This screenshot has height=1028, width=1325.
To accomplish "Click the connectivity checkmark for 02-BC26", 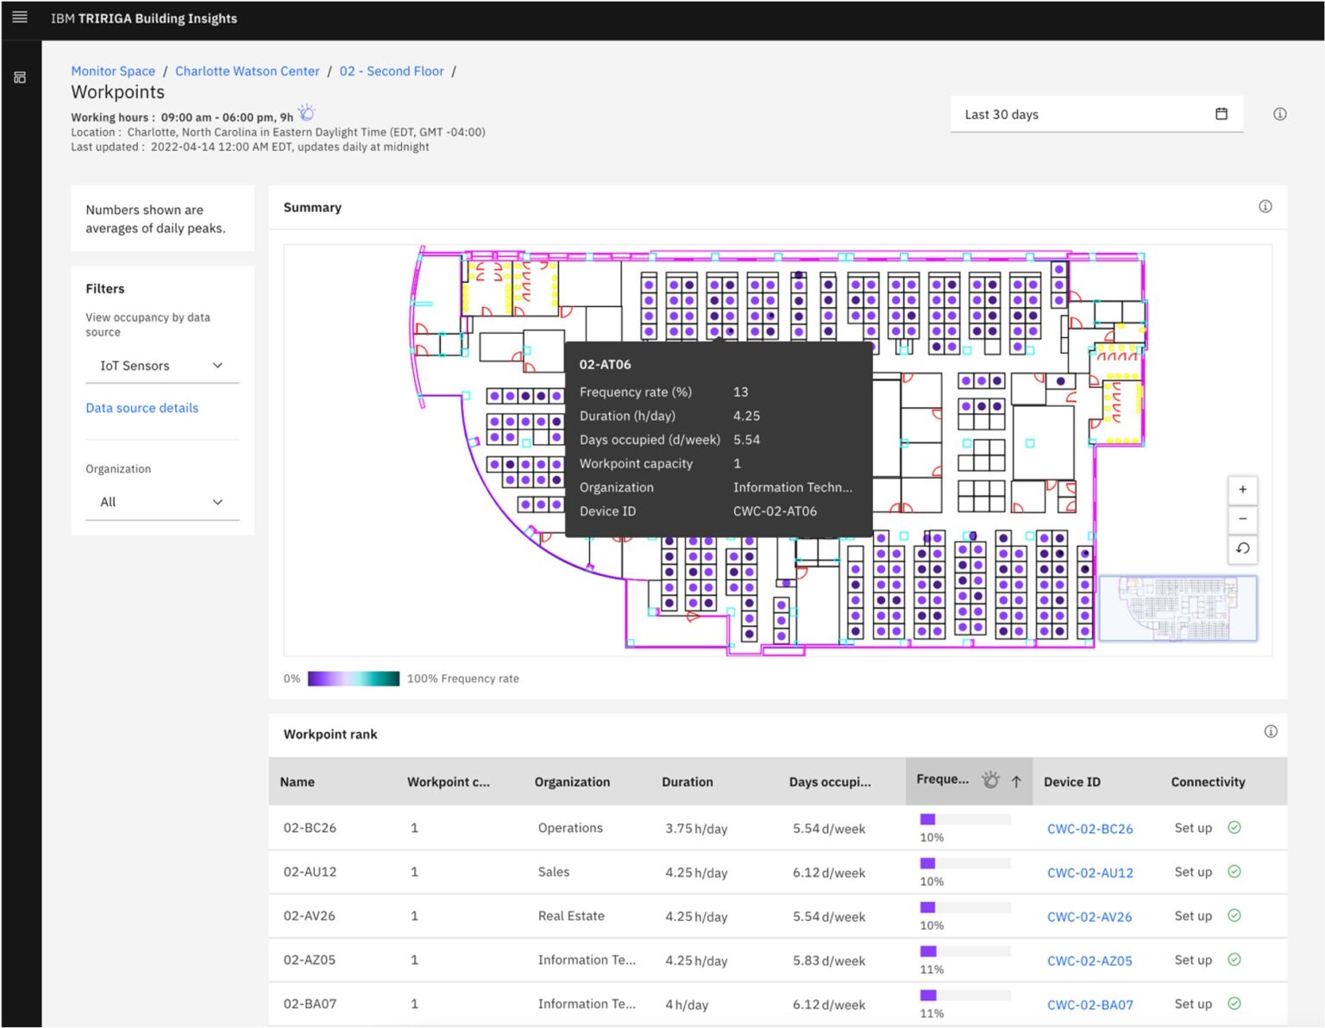I will 1234,827.
